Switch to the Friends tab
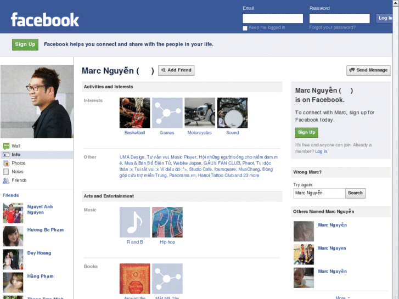This screenshot has width=399, height=299. click(x=19, y=180)
